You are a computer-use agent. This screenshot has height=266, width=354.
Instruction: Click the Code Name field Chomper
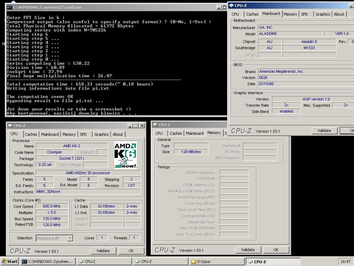54,152
